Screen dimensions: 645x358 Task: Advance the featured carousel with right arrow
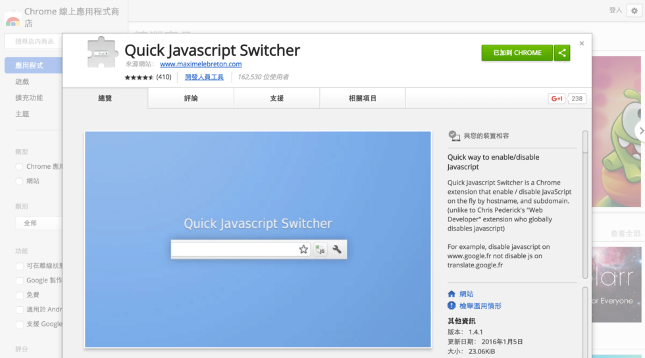pos(640,130)
